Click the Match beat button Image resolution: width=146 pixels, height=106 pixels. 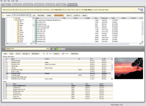pyautogui.click(x=74, y=54)
